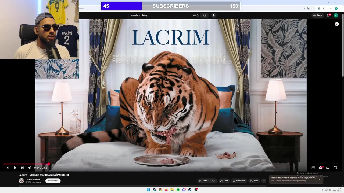Go to the previous video in the player
The width and height of the screenshot is (344, 193).
click(x=7, y=168)
